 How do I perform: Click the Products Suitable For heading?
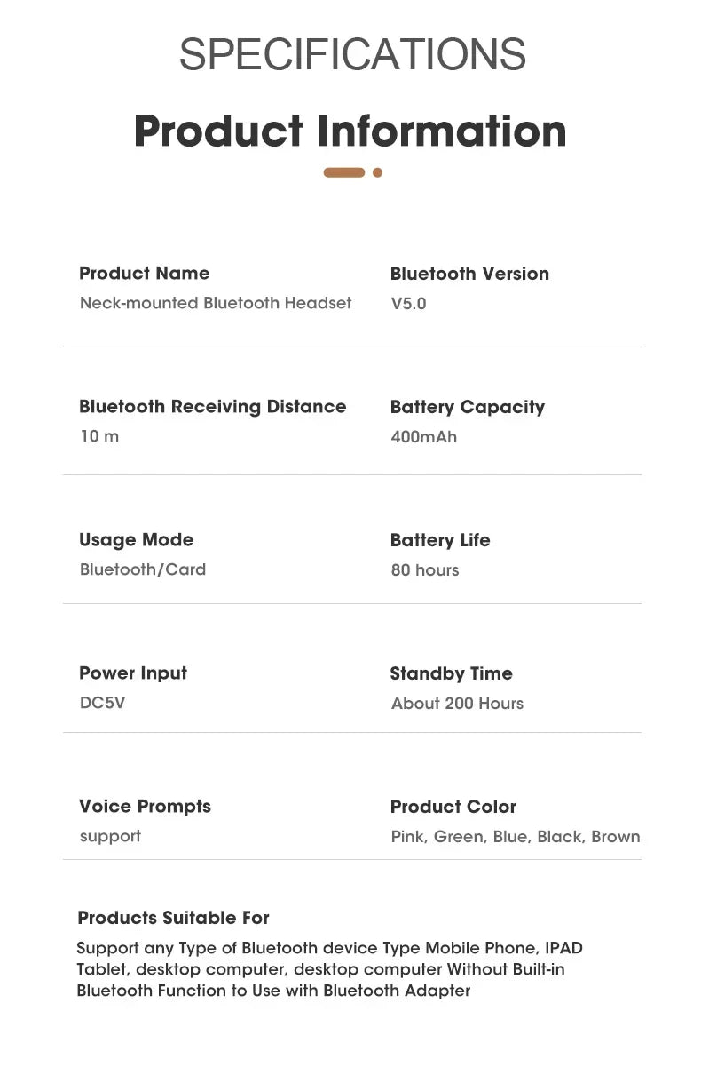coord(173,918)
